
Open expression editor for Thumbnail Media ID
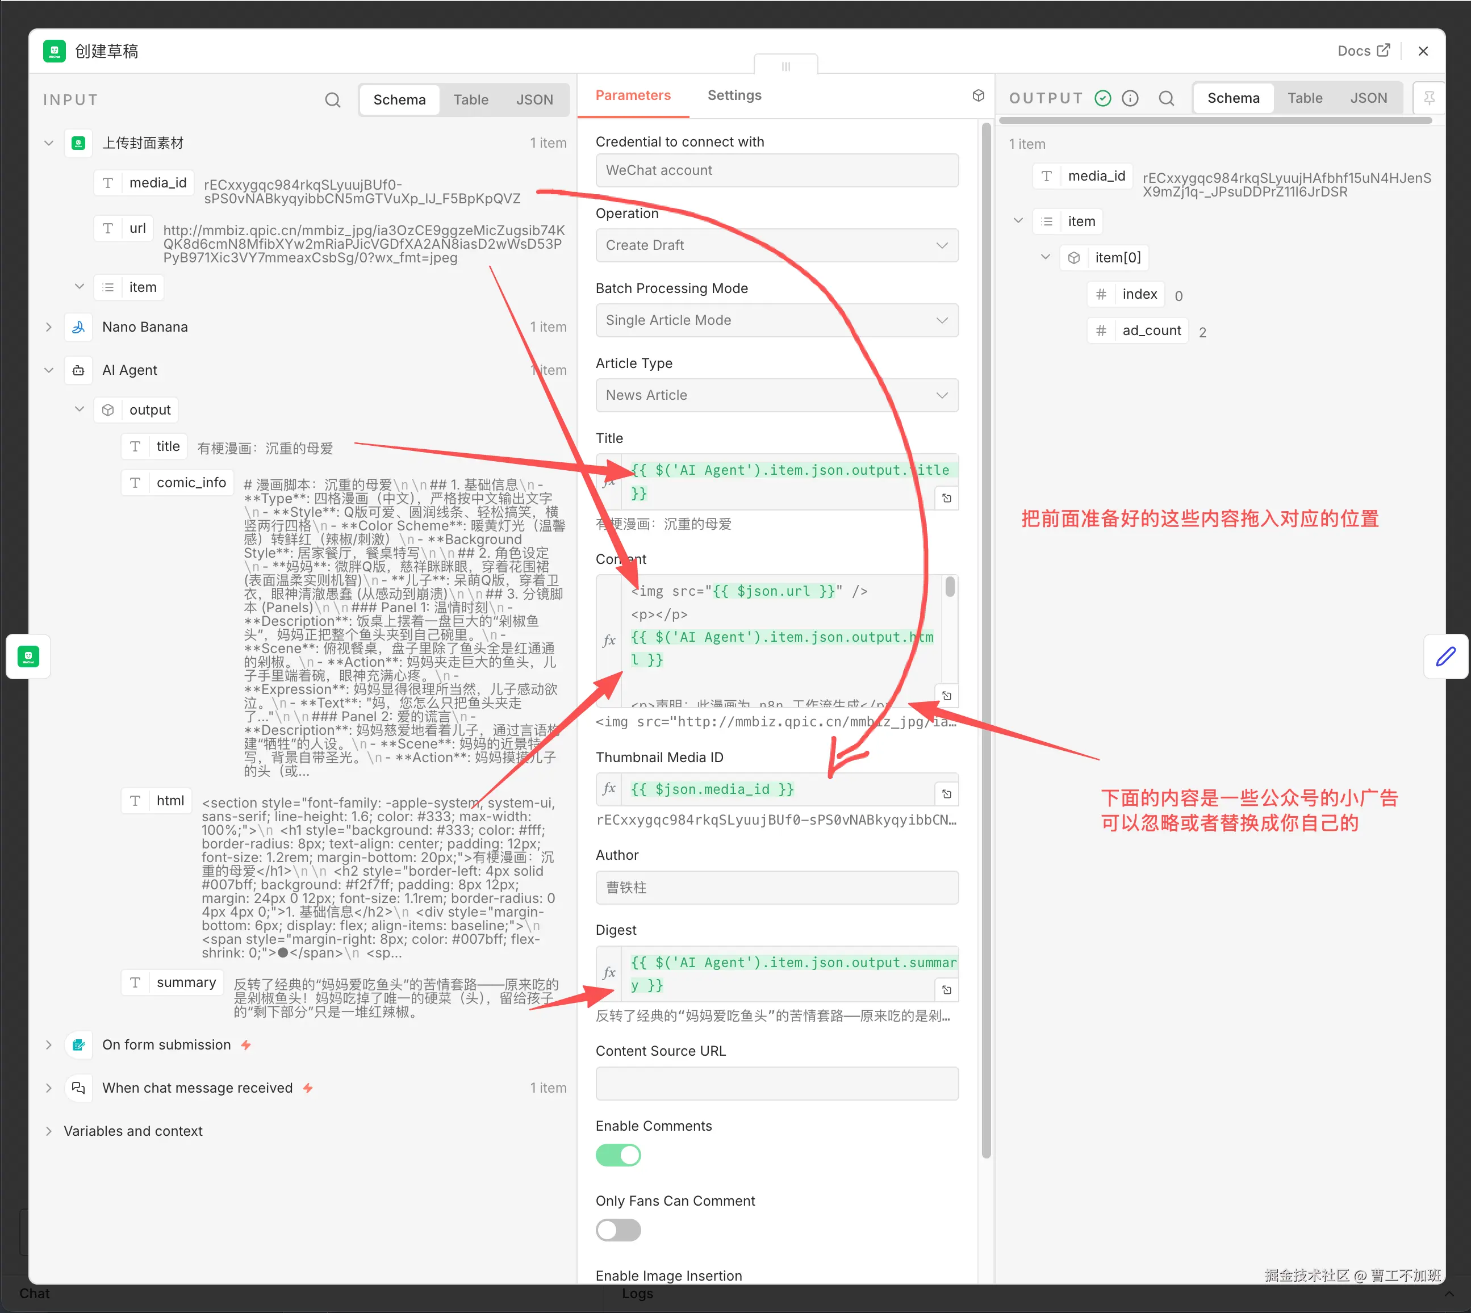click(947, 793)
